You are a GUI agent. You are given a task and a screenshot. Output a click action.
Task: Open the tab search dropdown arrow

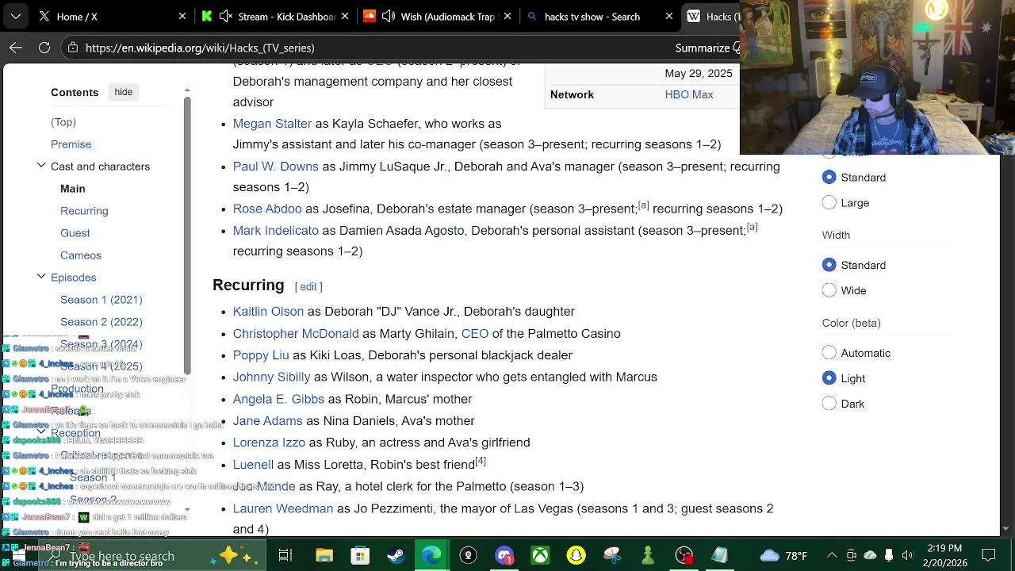click(x=16, y=16)
